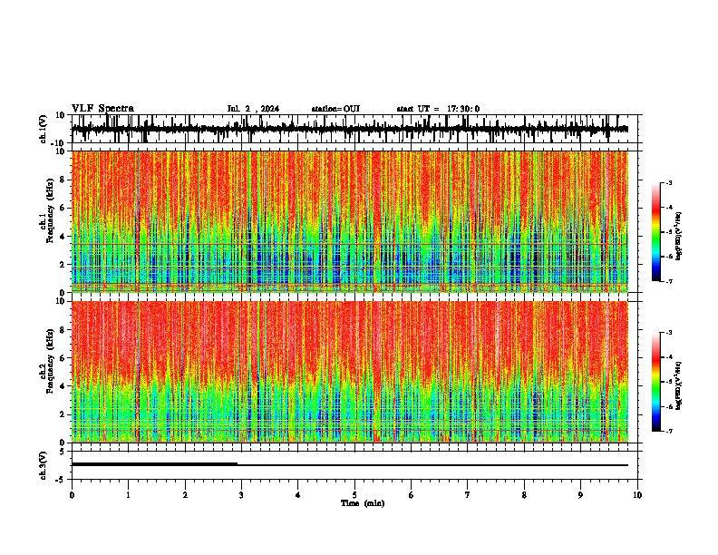The image size is (718, 555).
Task: Click the "station=OUI" header label
Action: (x=335, y=109)
